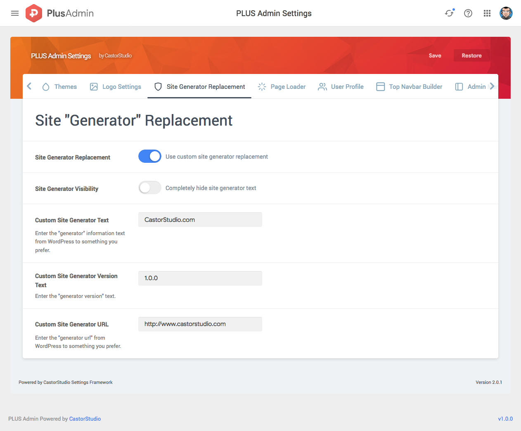521x431 pixels.
Task: Open the User Profile tab
Action: pos(341,87)
